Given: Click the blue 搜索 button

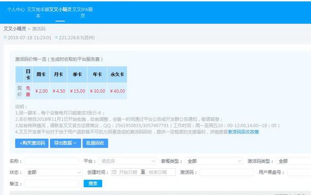Looking at the screenshot, I should [93, 183].
